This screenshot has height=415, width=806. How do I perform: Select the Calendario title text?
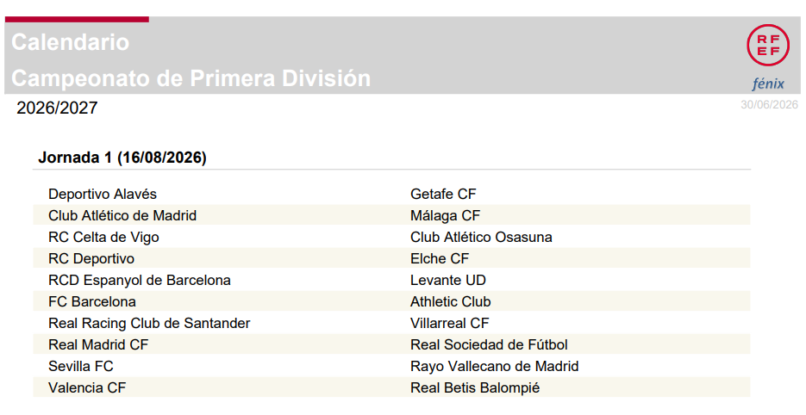pyautogui.click(x=71, y=42)
